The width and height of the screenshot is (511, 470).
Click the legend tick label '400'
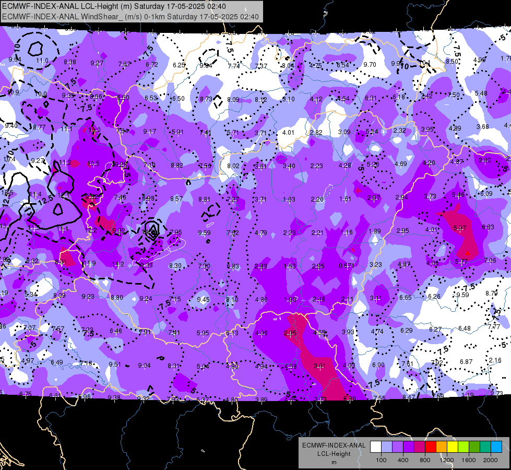[403, 460]
